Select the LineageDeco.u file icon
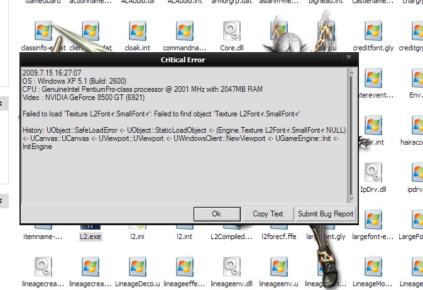The width and height of the screenshot is (423, 290). click(x=137, y=267)
